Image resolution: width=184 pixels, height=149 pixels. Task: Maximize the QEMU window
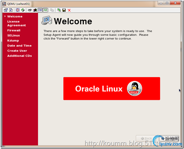tap(167, 3)
